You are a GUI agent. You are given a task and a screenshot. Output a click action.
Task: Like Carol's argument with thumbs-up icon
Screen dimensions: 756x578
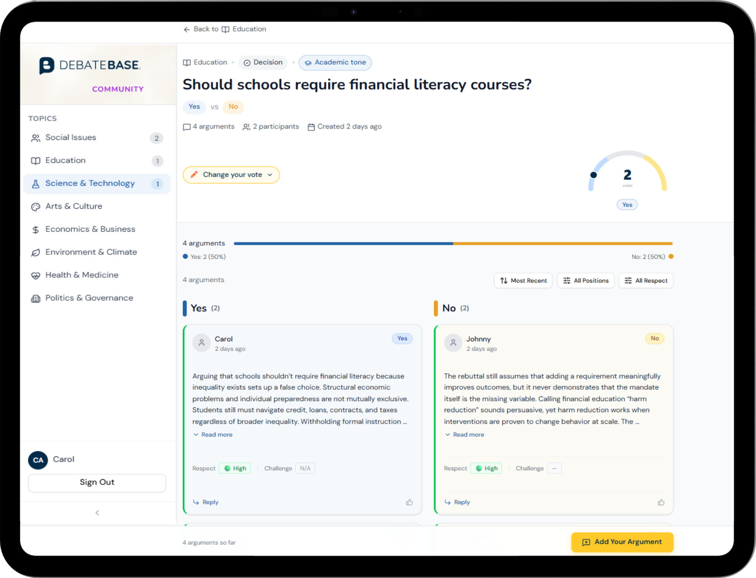point(409,502)
